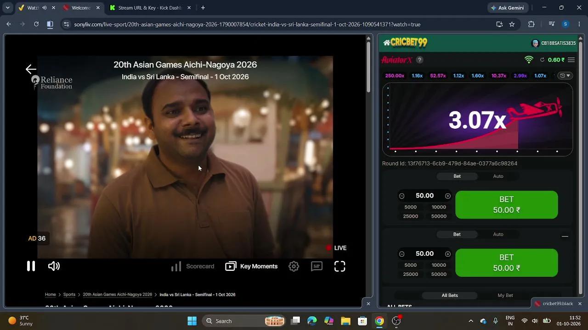588x330 pixels.
Task: Mute the video player volume
Action: coord(54,266)
